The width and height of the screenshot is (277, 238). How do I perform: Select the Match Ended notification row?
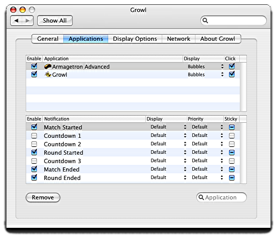coord(133,169)
